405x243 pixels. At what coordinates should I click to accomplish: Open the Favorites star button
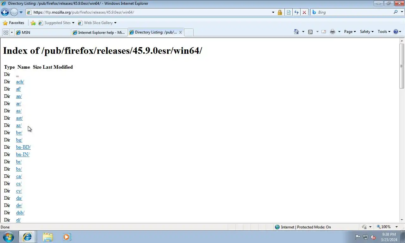13,23
